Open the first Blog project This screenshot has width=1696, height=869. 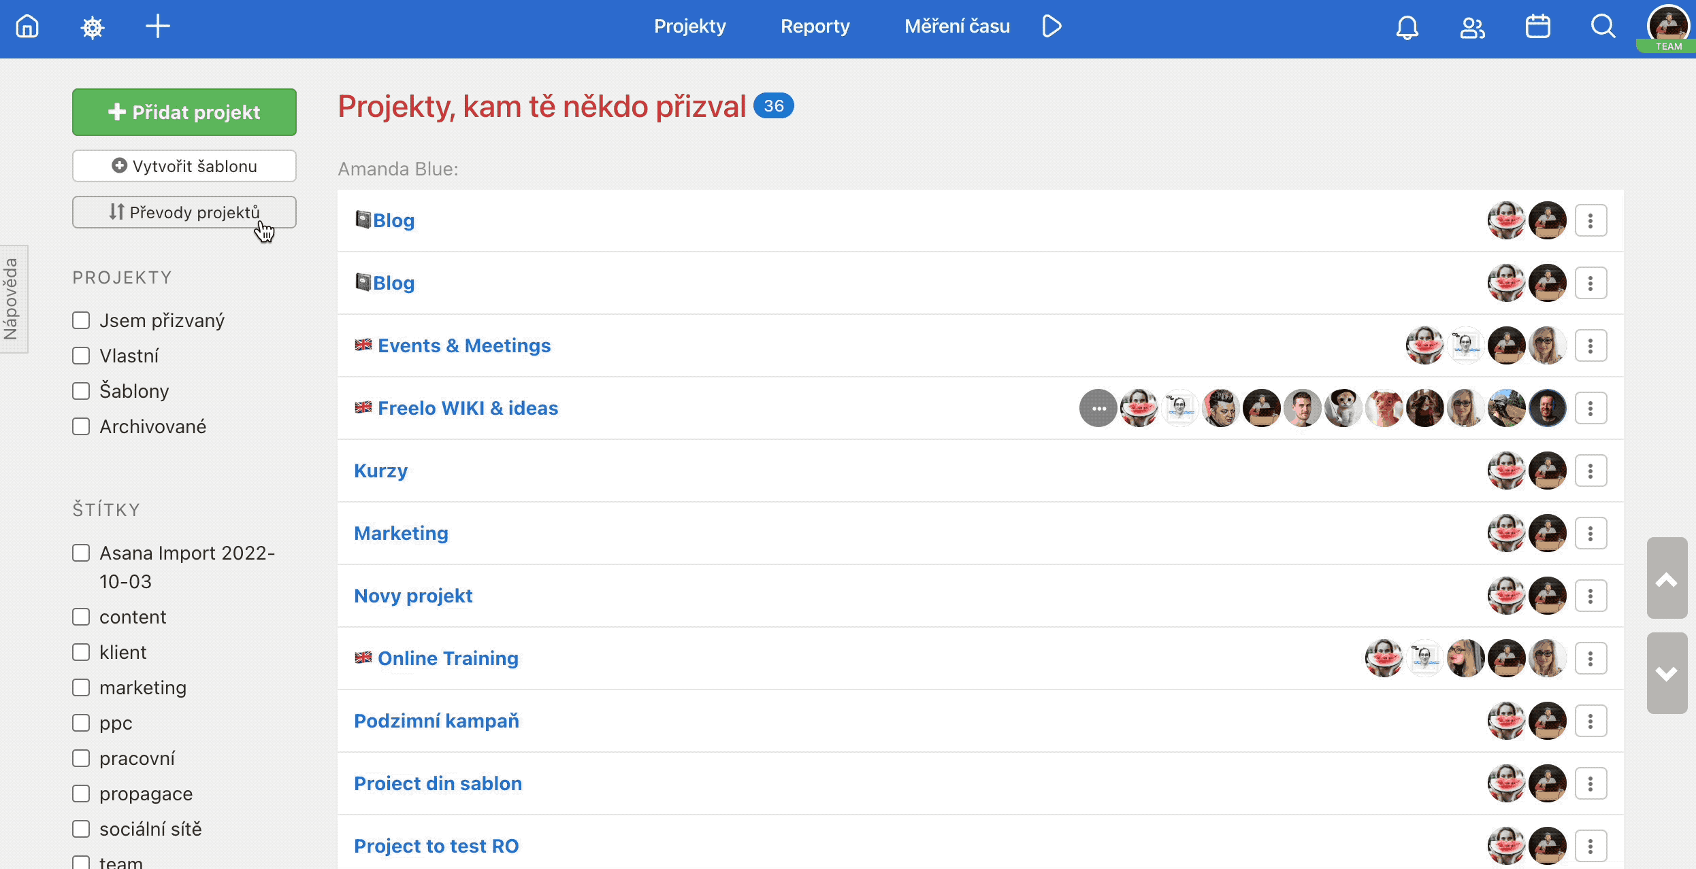coord(393,220)
